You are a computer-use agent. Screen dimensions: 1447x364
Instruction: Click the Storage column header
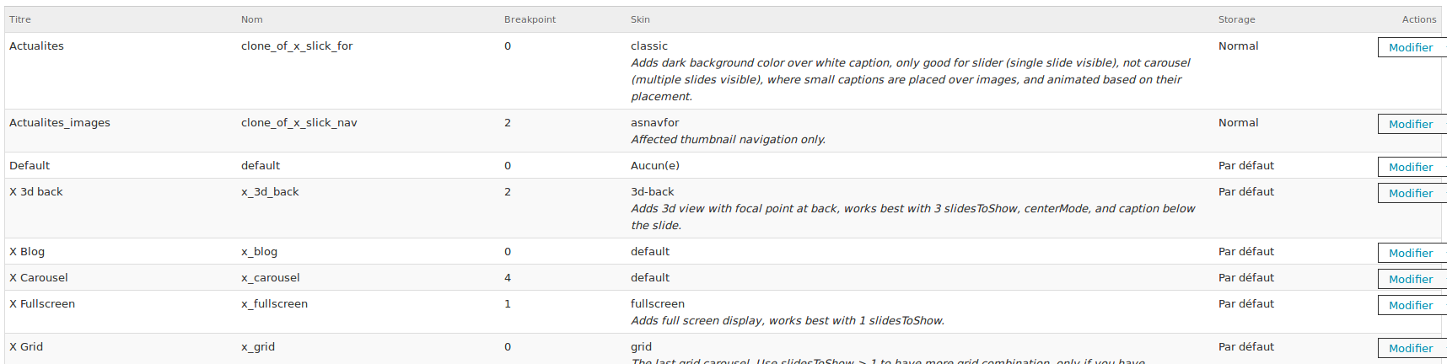tap(1236, 19)
